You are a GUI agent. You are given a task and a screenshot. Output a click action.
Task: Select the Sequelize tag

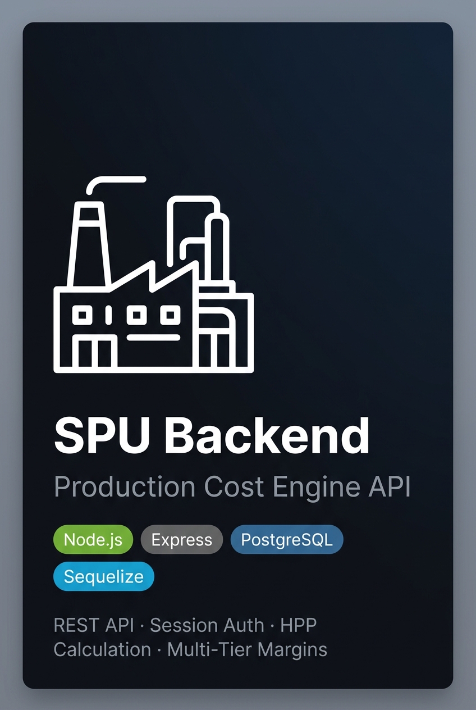pos(104,576)
